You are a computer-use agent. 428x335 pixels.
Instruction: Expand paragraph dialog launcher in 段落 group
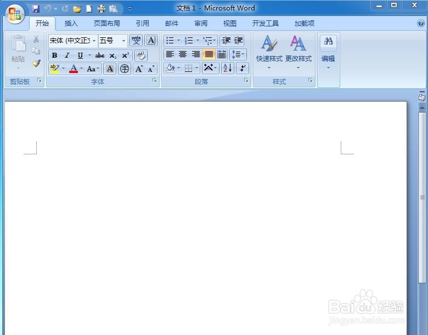[246, 80]
